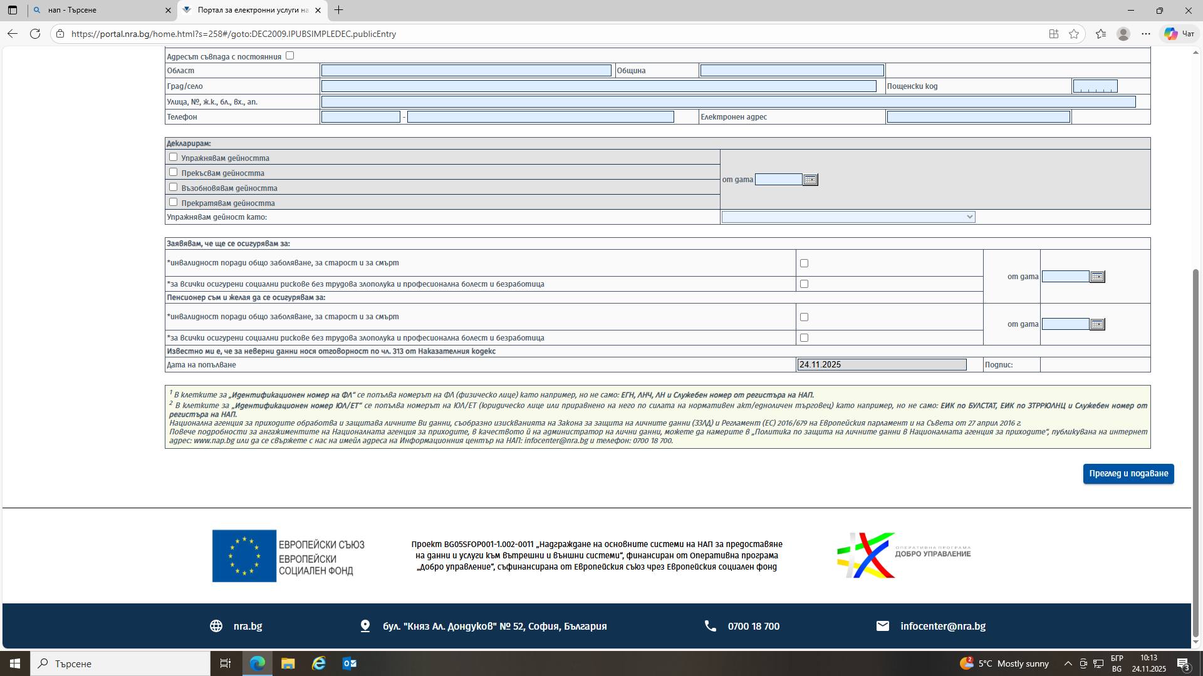
Task: Click the Област input field
Action: (466, 71)
